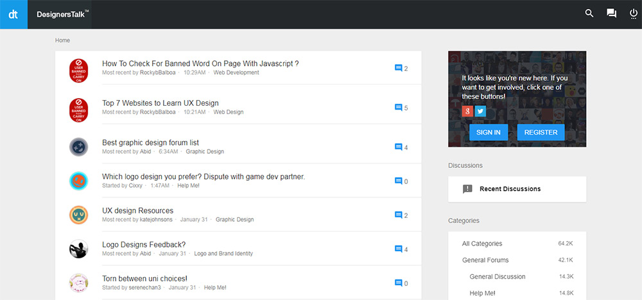Open Logo and Brand Identity category tag
The height and width of the screenshot is (300, 642).
click(223, 253)
